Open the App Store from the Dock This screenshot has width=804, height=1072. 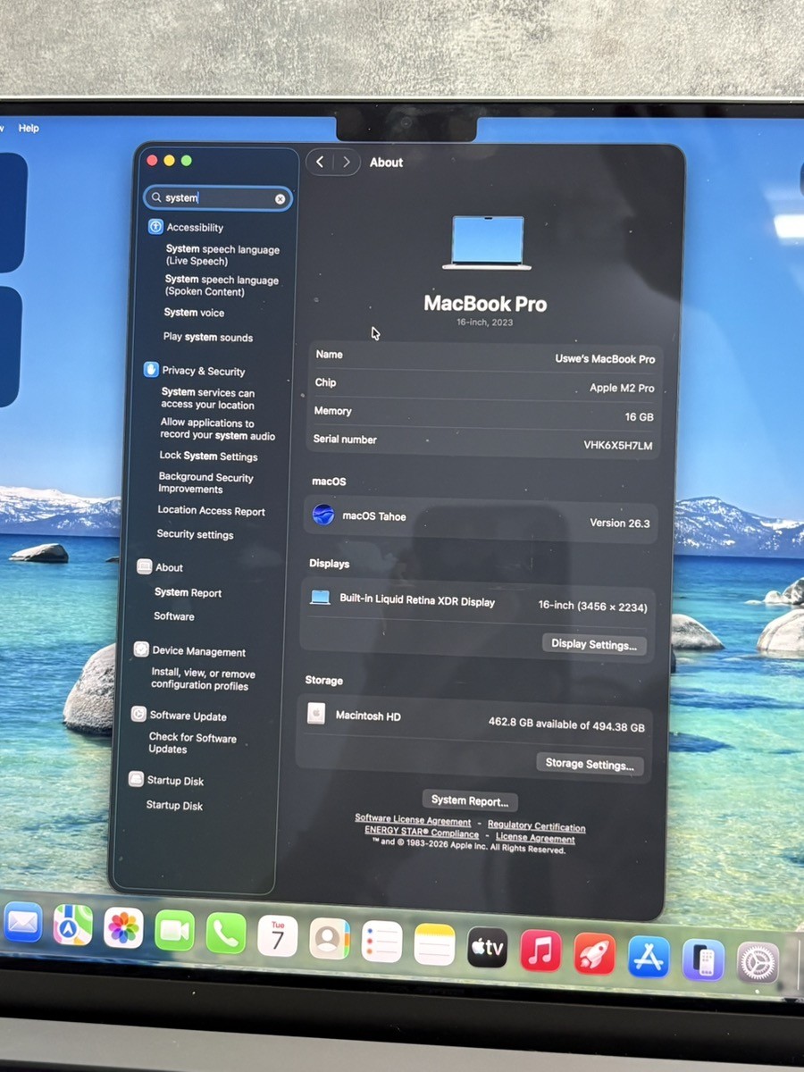pos(649,957)
